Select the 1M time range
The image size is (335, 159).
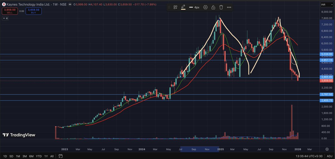18,156
